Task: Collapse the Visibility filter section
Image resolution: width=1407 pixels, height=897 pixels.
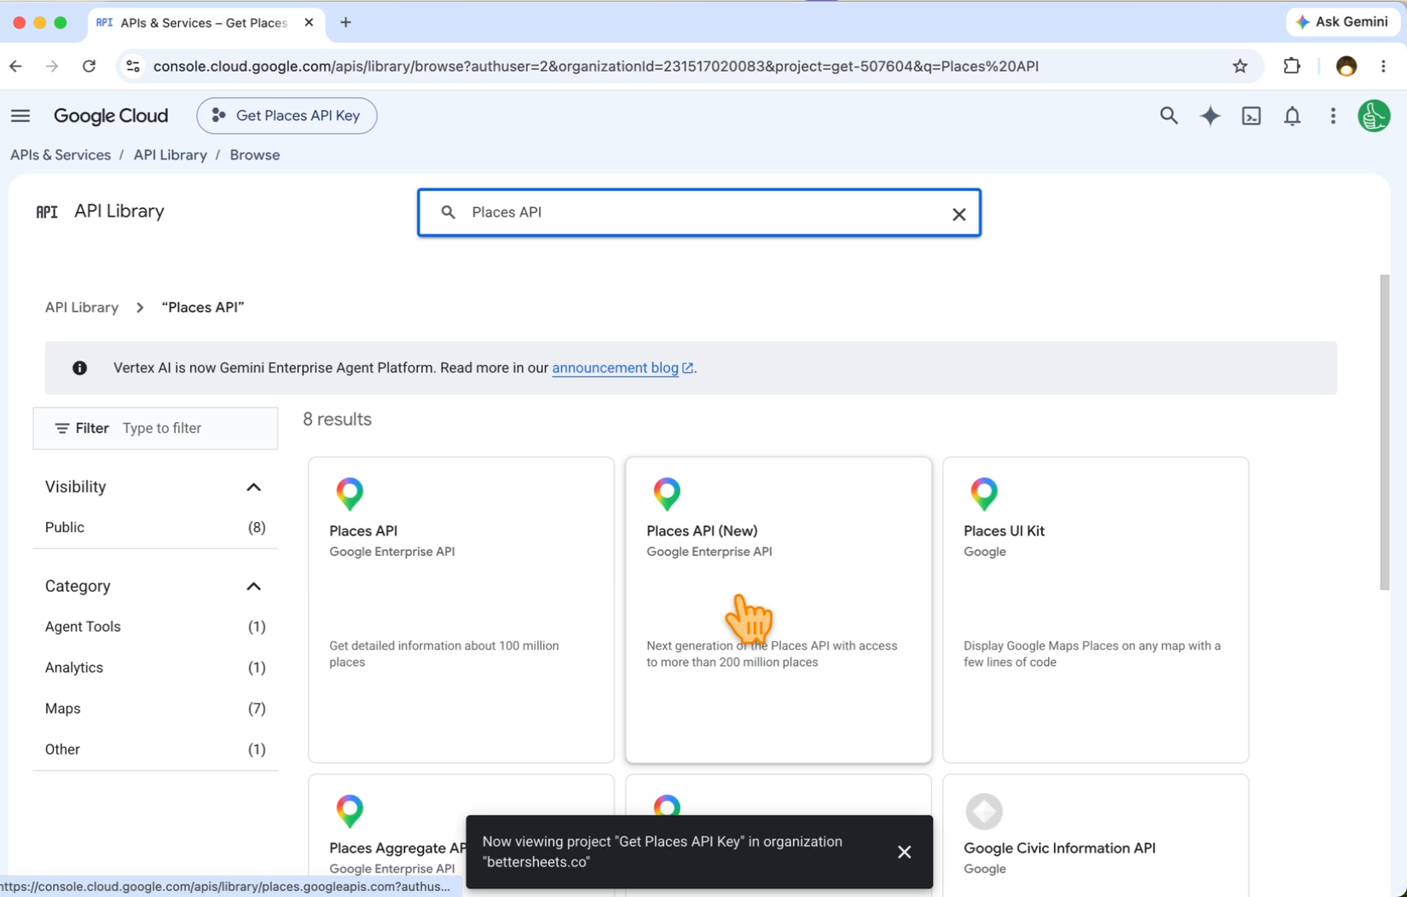Action: [253, 487]
